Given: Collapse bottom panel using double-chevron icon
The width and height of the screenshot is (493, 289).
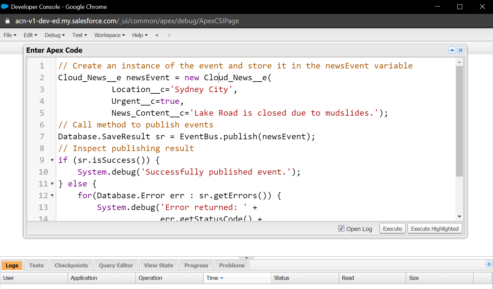Looking at the screenshot, I should pyautogui.click(x=489, y=264).
